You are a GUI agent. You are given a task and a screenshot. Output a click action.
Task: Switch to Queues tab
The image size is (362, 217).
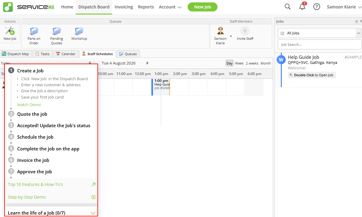(128, 54)
